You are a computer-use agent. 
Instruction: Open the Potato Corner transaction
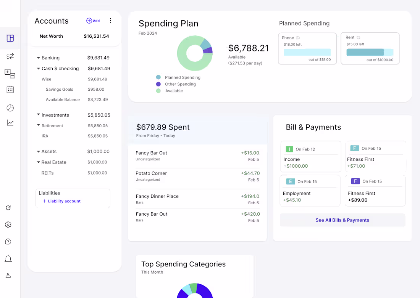coord(197,176)
